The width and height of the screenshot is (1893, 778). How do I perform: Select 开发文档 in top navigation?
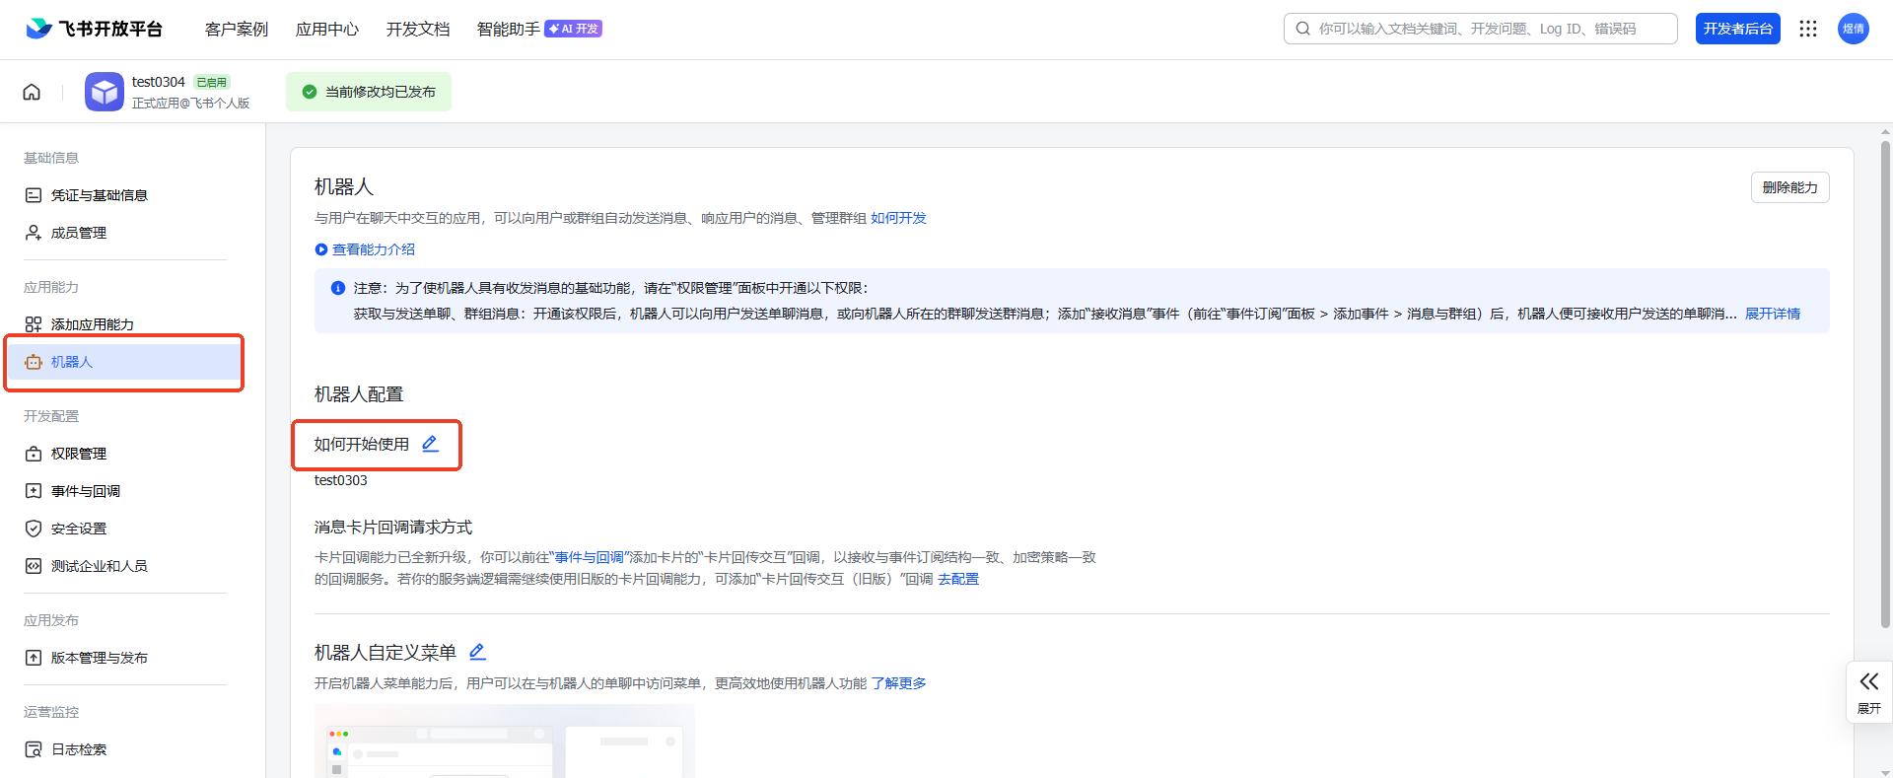click(x=418, y=29)
